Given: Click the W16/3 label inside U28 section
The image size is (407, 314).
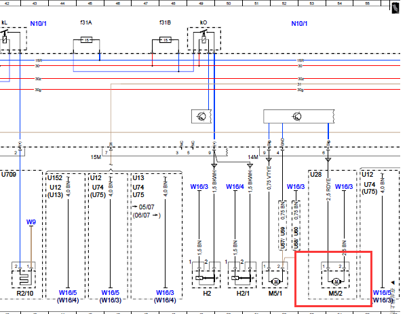Looking at the screenshot, I should (344, 187).
